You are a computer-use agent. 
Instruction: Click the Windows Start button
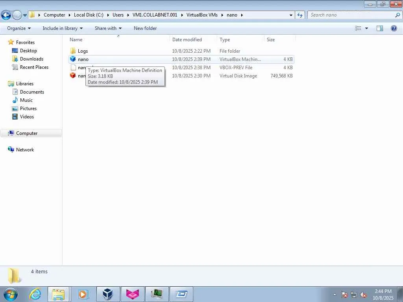click(11, 294)
